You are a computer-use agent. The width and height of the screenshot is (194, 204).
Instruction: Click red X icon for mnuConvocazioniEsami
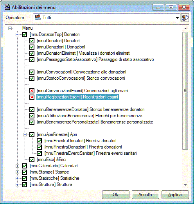tap(32, 91)
